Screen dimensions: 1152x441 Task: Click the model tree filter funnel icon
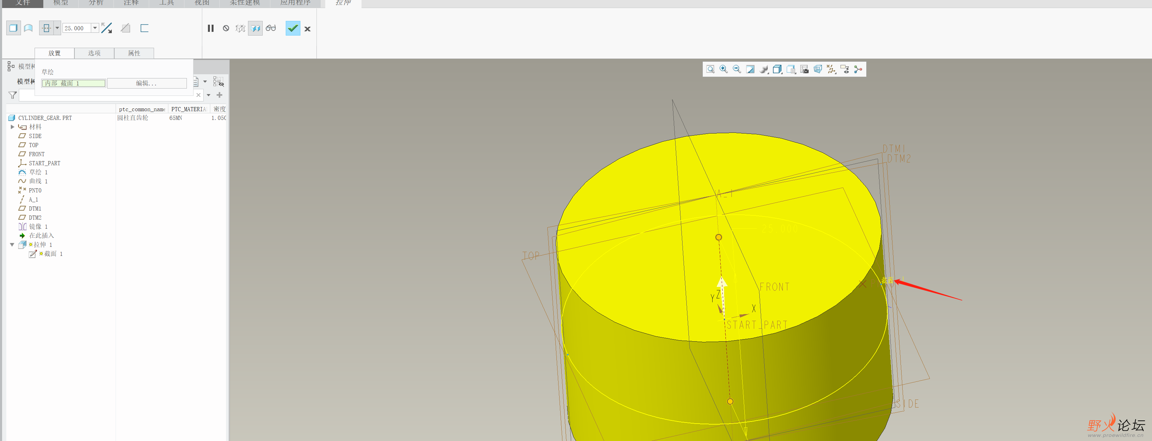tap(13, 95)
